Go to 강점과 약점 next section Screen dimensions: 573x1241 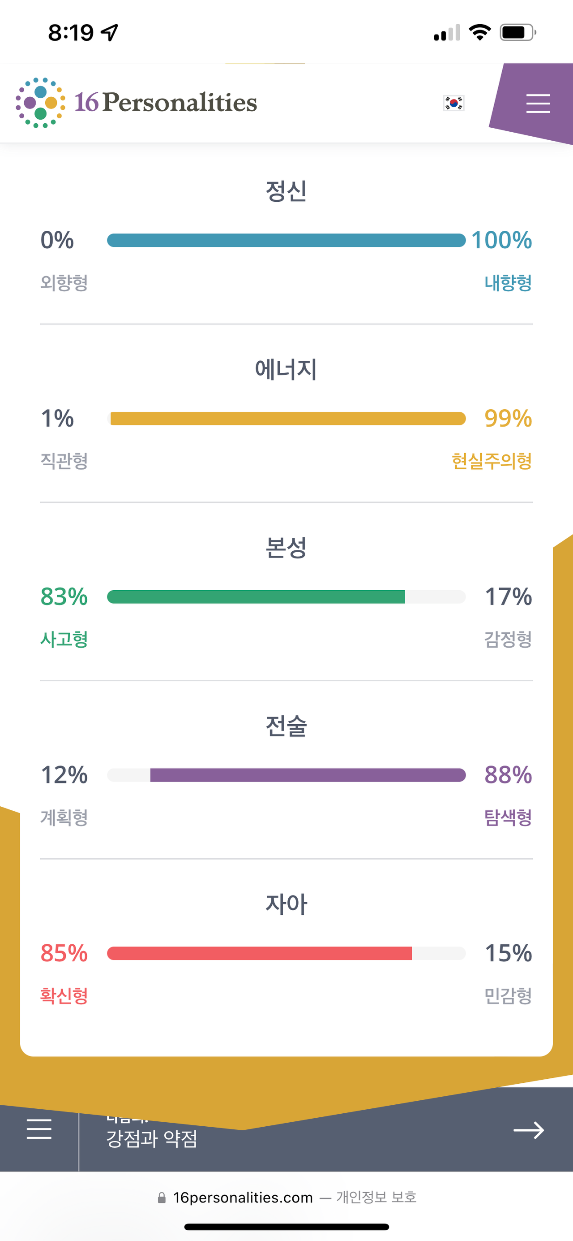(152, 1138)
